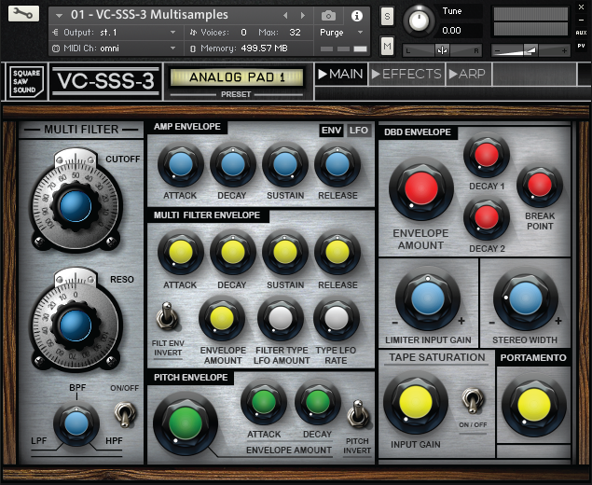Toggle the Multi Filter ON/OFF switch
Screen dimensions: 592x485
pos(125,414)
